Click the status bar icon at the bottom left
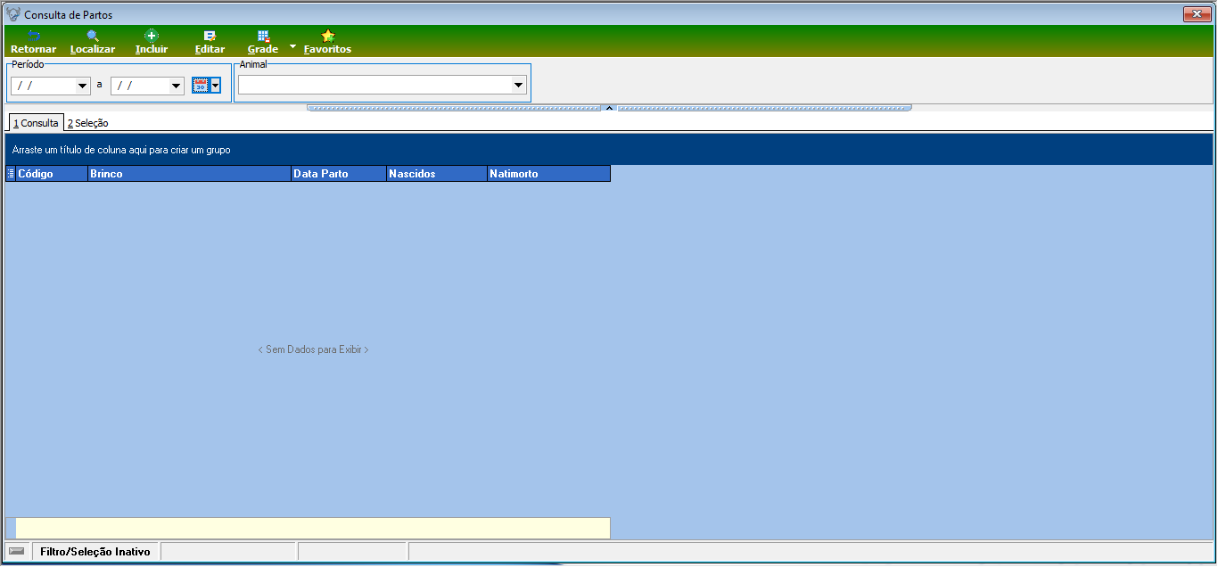1218x567 pixels. 17,551
